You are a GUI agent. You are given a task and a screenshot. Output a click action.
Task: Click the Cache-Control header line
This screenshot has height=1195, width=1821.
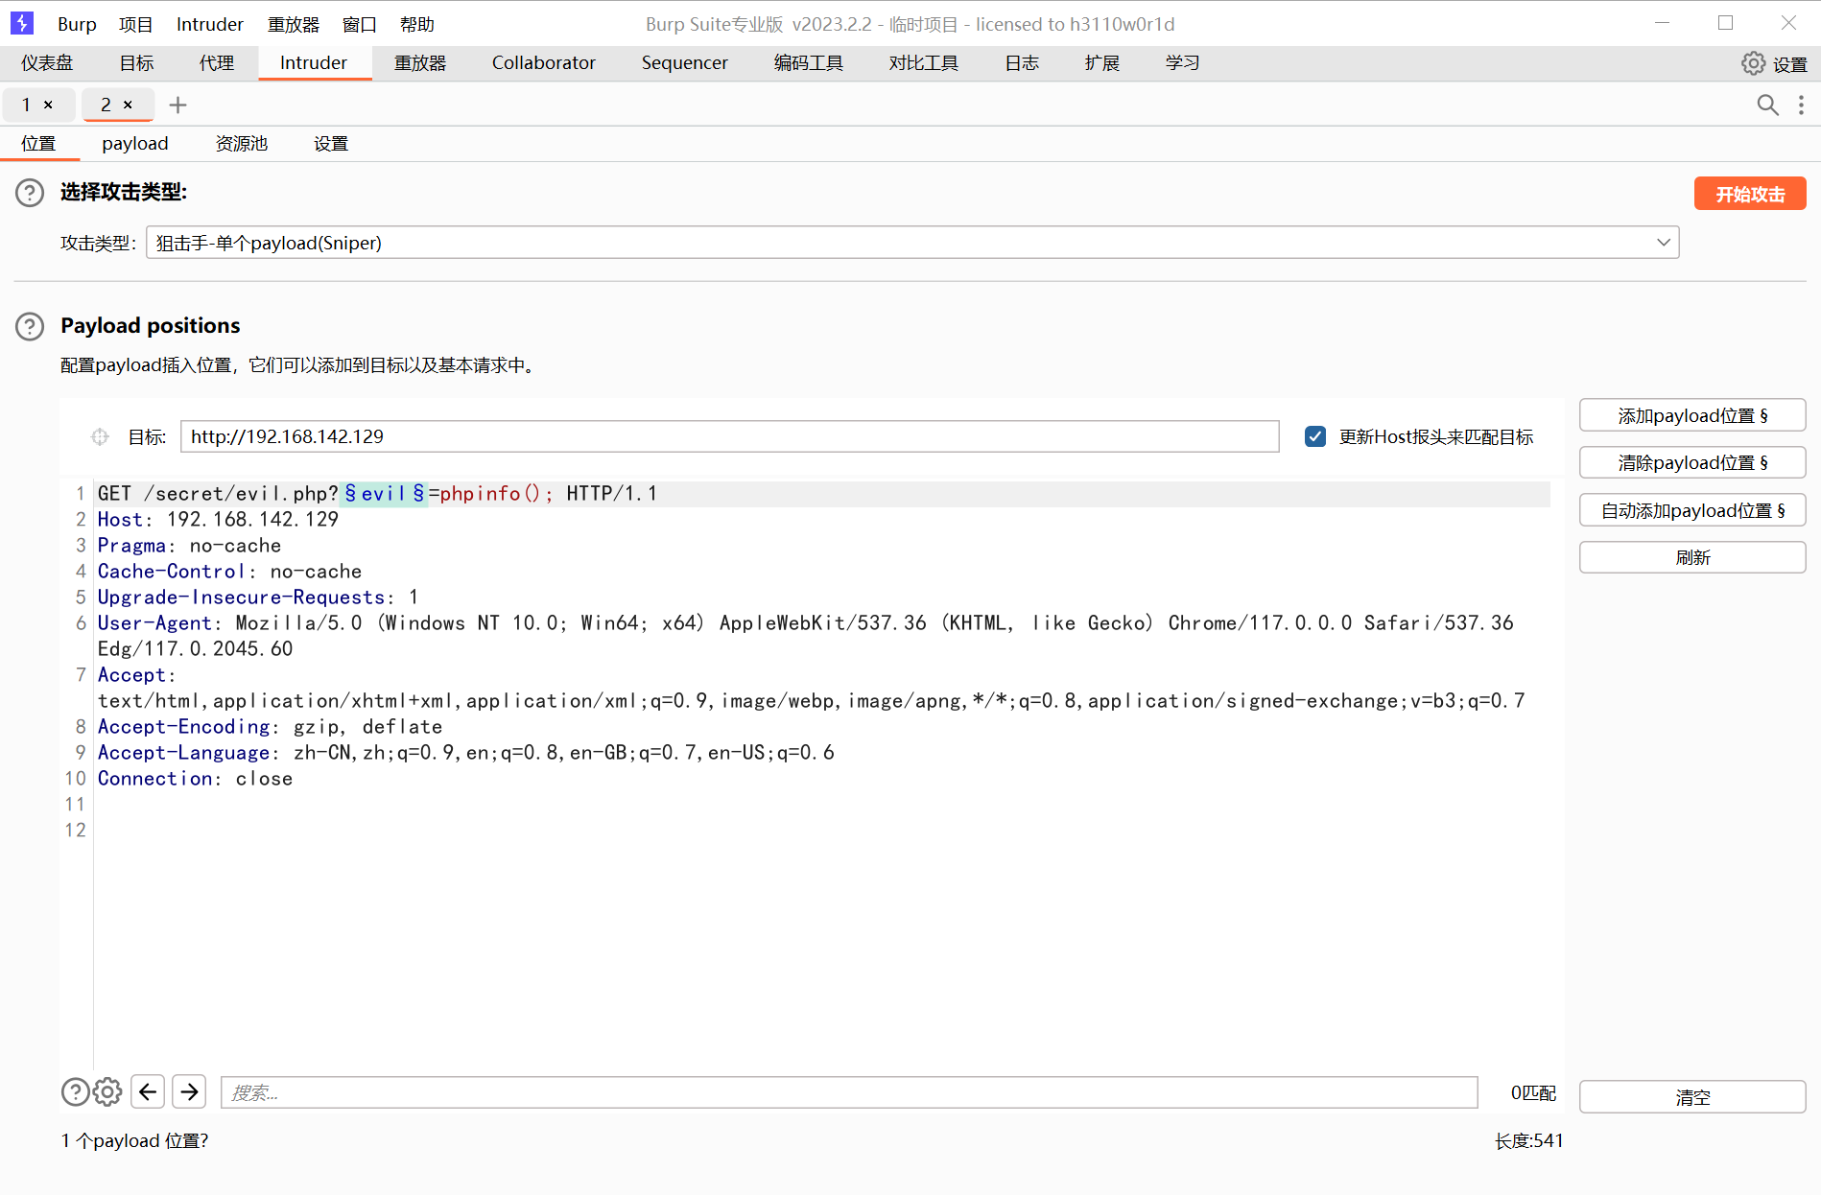tap(230, 572)
